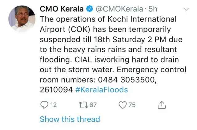This screenshot has width=197, height=130.
Task: Like the tweet with the heart icon
Action: (x=123, y=105)
